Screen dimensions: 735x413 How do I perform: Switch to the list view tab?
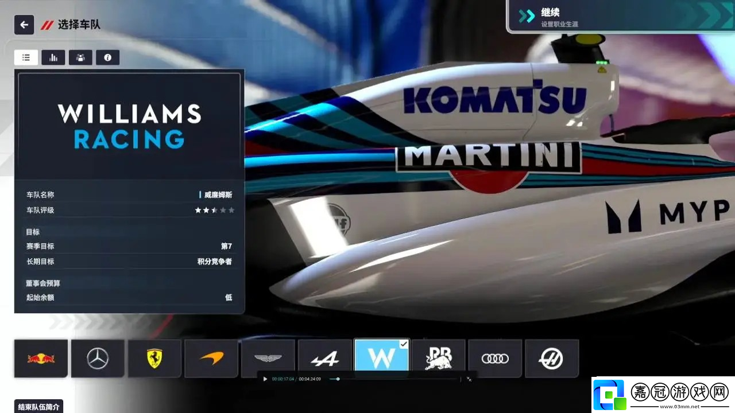click(x=26, y=57)
